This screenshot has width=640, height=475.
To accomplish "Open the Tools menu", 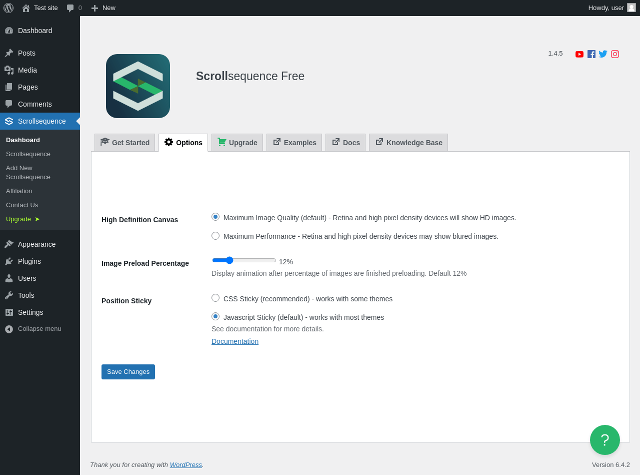I will (x=40, y=295).
